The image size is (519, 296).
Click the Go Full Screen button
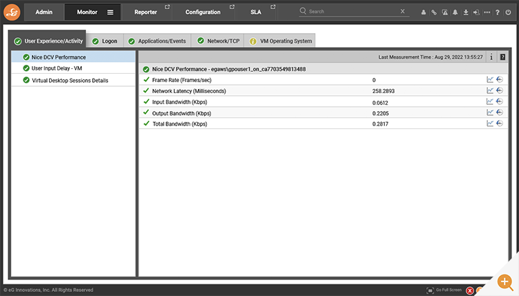pos(444,290)
